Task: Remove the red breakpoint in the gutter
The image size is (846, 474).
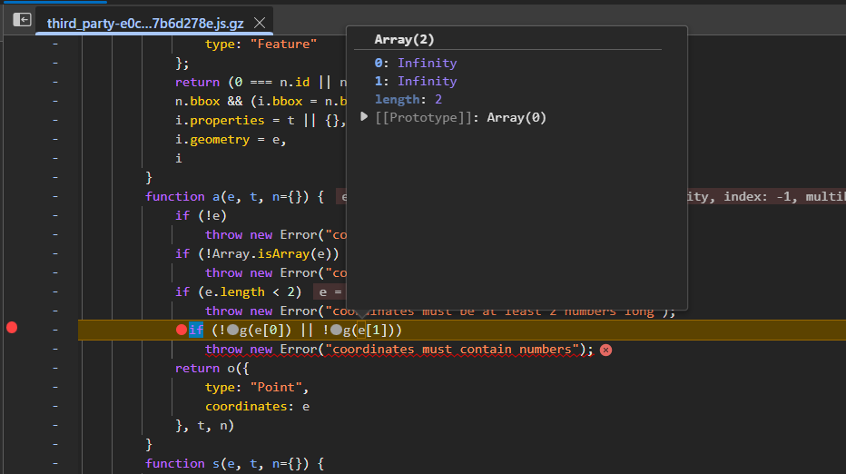Action: pyautogui.click(x=12, y=329)
